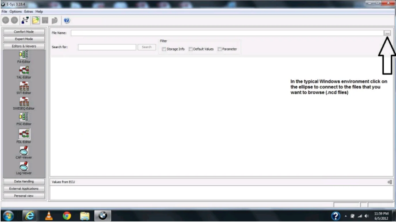This screenshot has height=222, width=396.
Task: Enable the Parameter filter checkbox
Action: [219, 49]
